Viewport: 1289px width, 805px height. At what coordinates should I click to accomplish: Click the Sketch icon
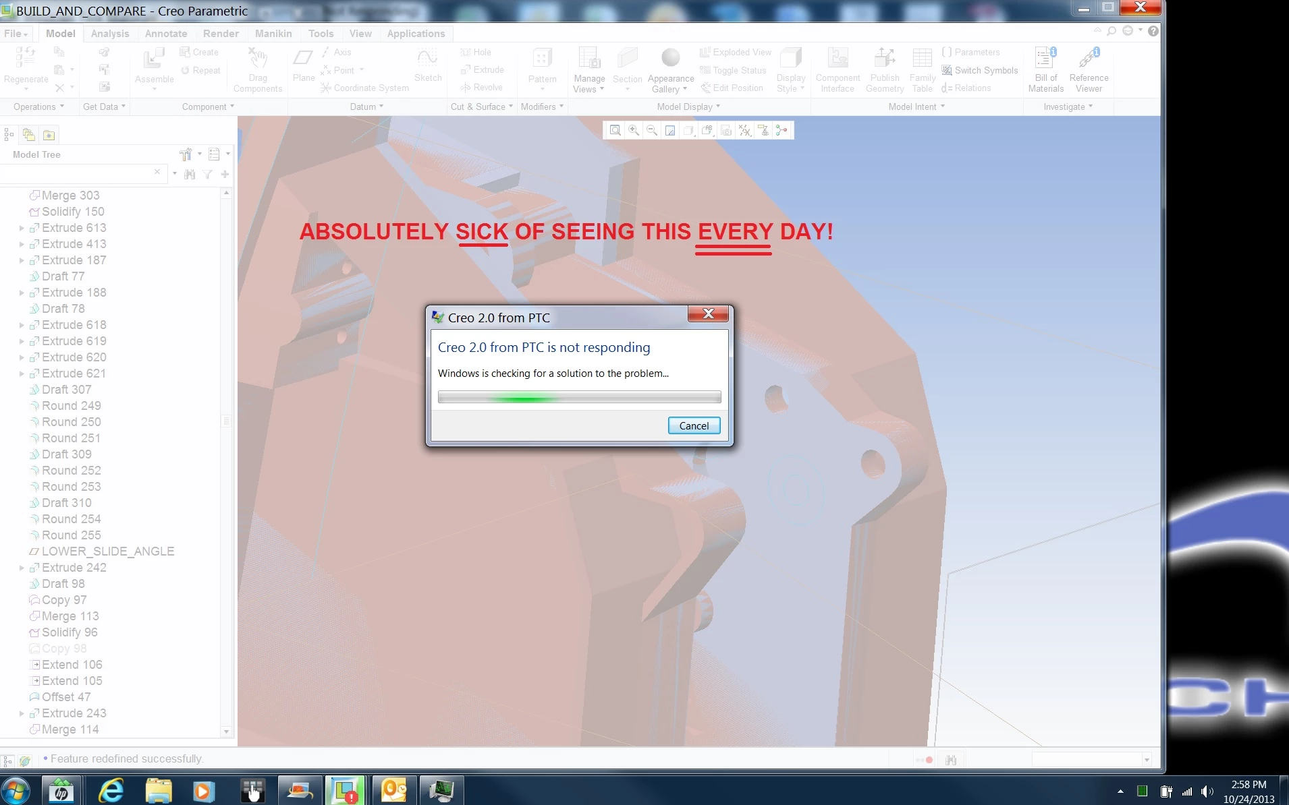(428, 58)
